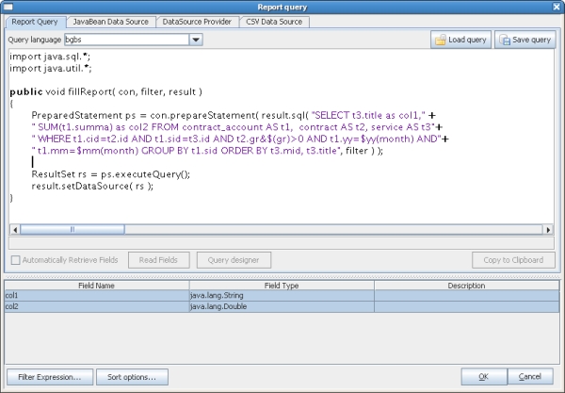Open the Query language dropdown
The height and width of the screenshot is (393, 565).
coord(196,41)
